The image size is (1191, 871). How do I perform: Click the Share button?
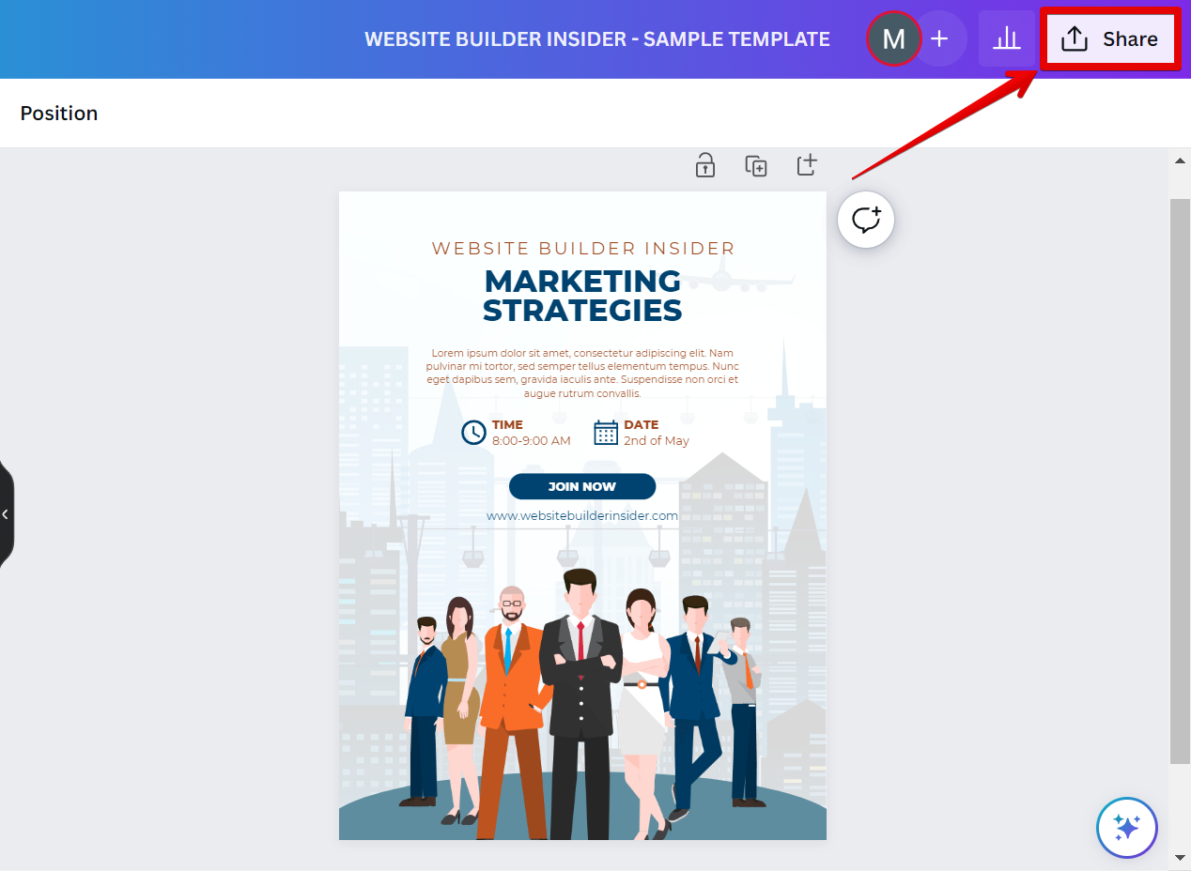click(1109, 39)
